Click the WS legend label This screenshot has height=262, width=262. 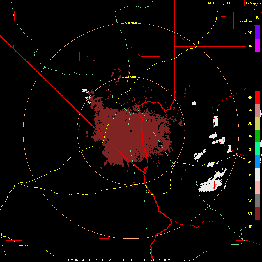tap(250, 162)
